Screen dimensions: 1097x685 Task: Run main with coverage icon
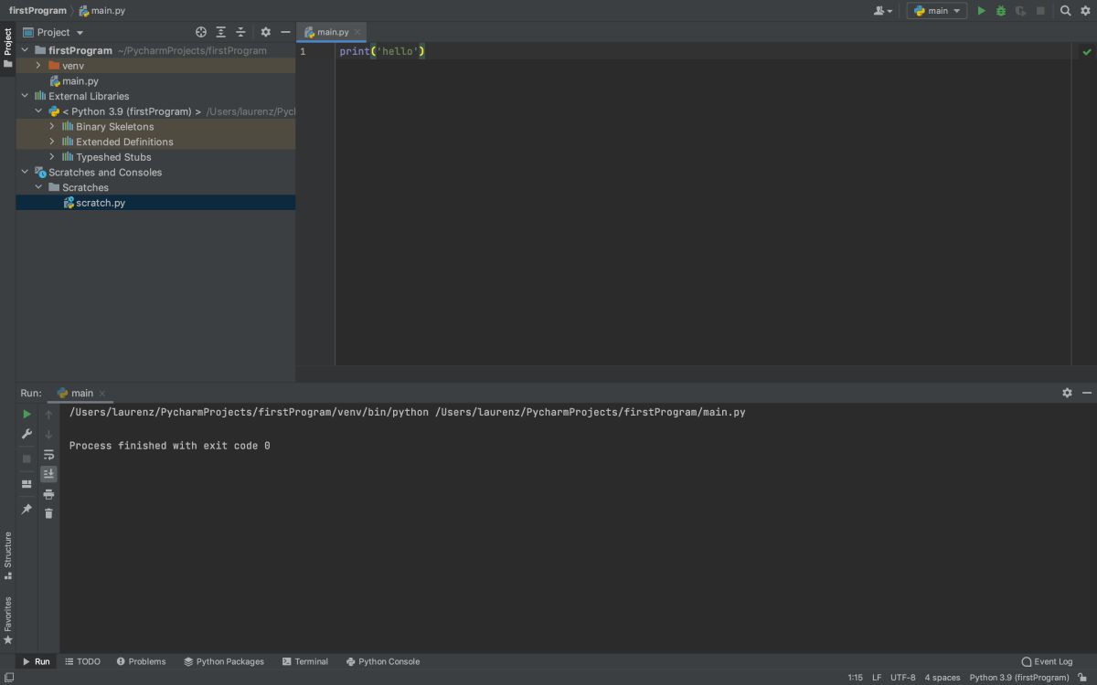[1020, 11]
